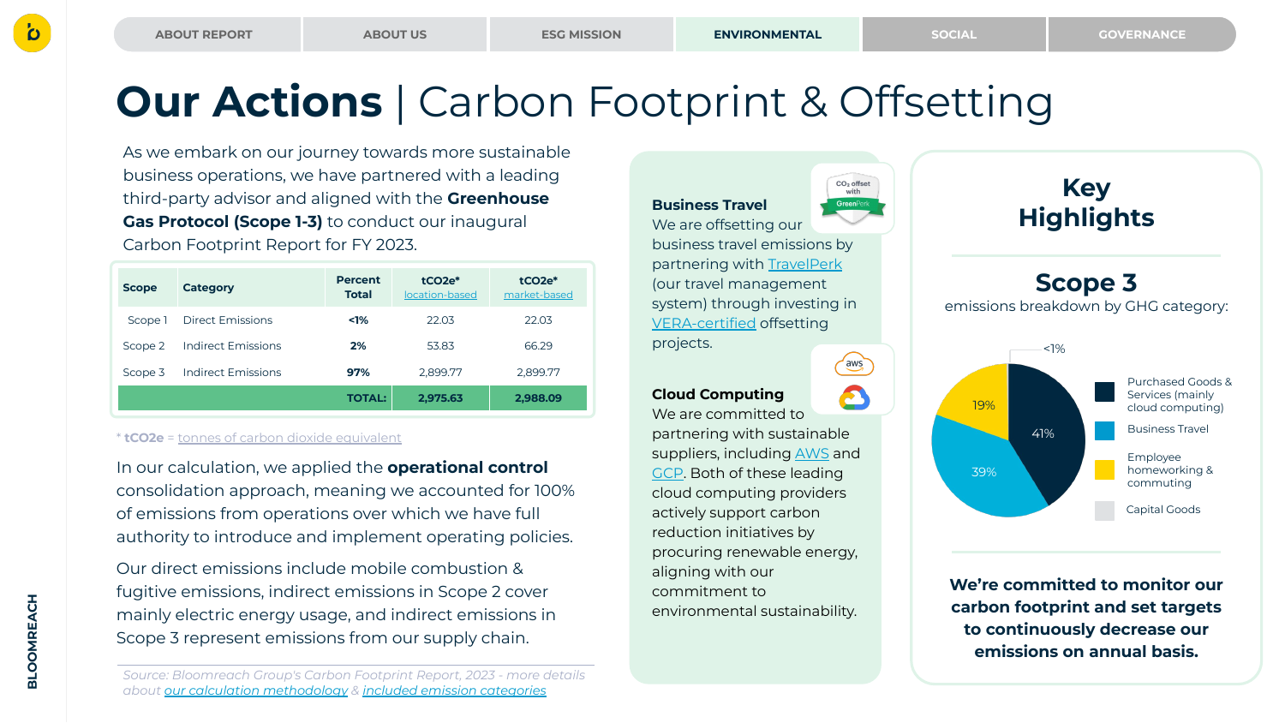Open the GCP hyperlink

(x=667, y=473)
